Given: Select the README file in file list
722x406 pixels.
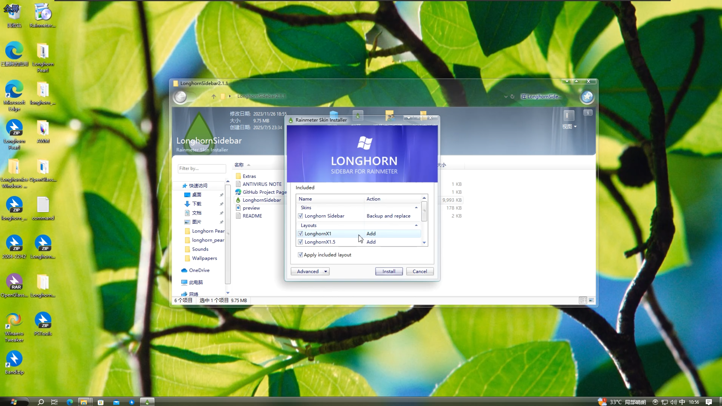Looking at the screenshot, I should pyautogui.click(x=252, y=216).
